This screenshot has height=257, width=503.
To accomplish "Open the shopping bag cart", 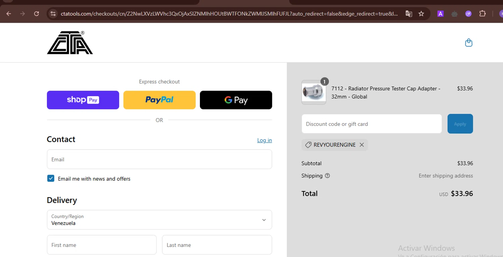I will pyautogui.click(x=469, y=43).
